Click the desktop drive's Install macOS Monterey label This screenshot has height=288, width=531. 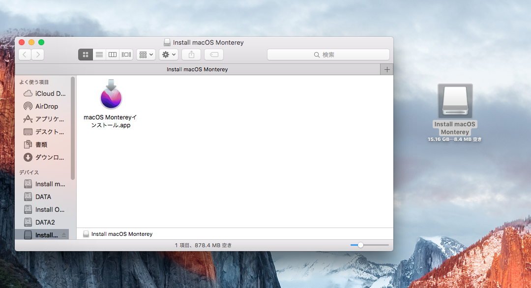pyautogui.click(x=455, y=128)
